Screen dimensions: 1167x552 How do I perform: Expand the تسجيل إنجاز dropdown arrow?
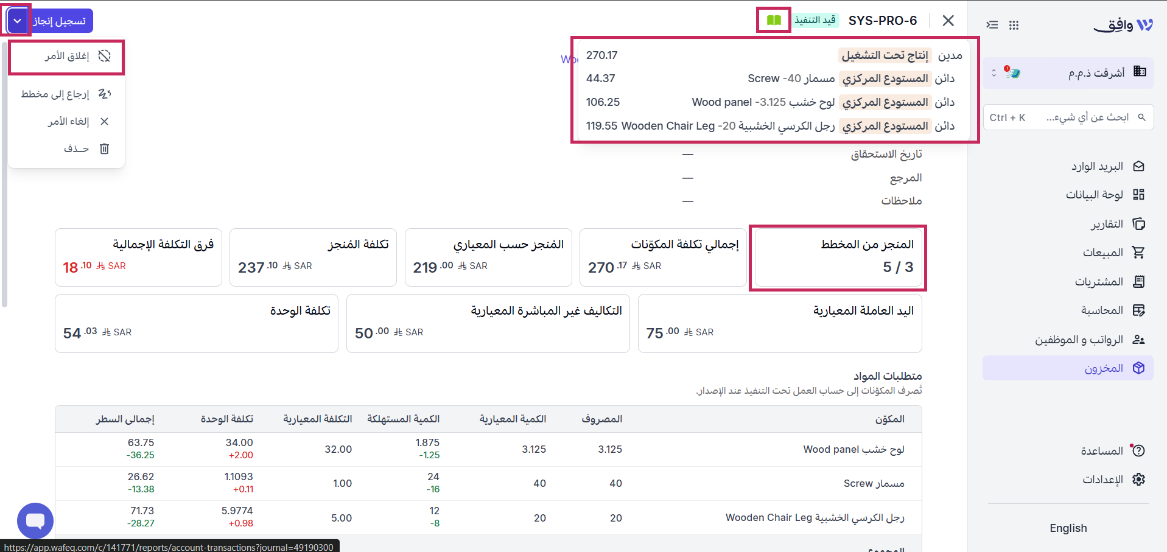pos(18,21)
